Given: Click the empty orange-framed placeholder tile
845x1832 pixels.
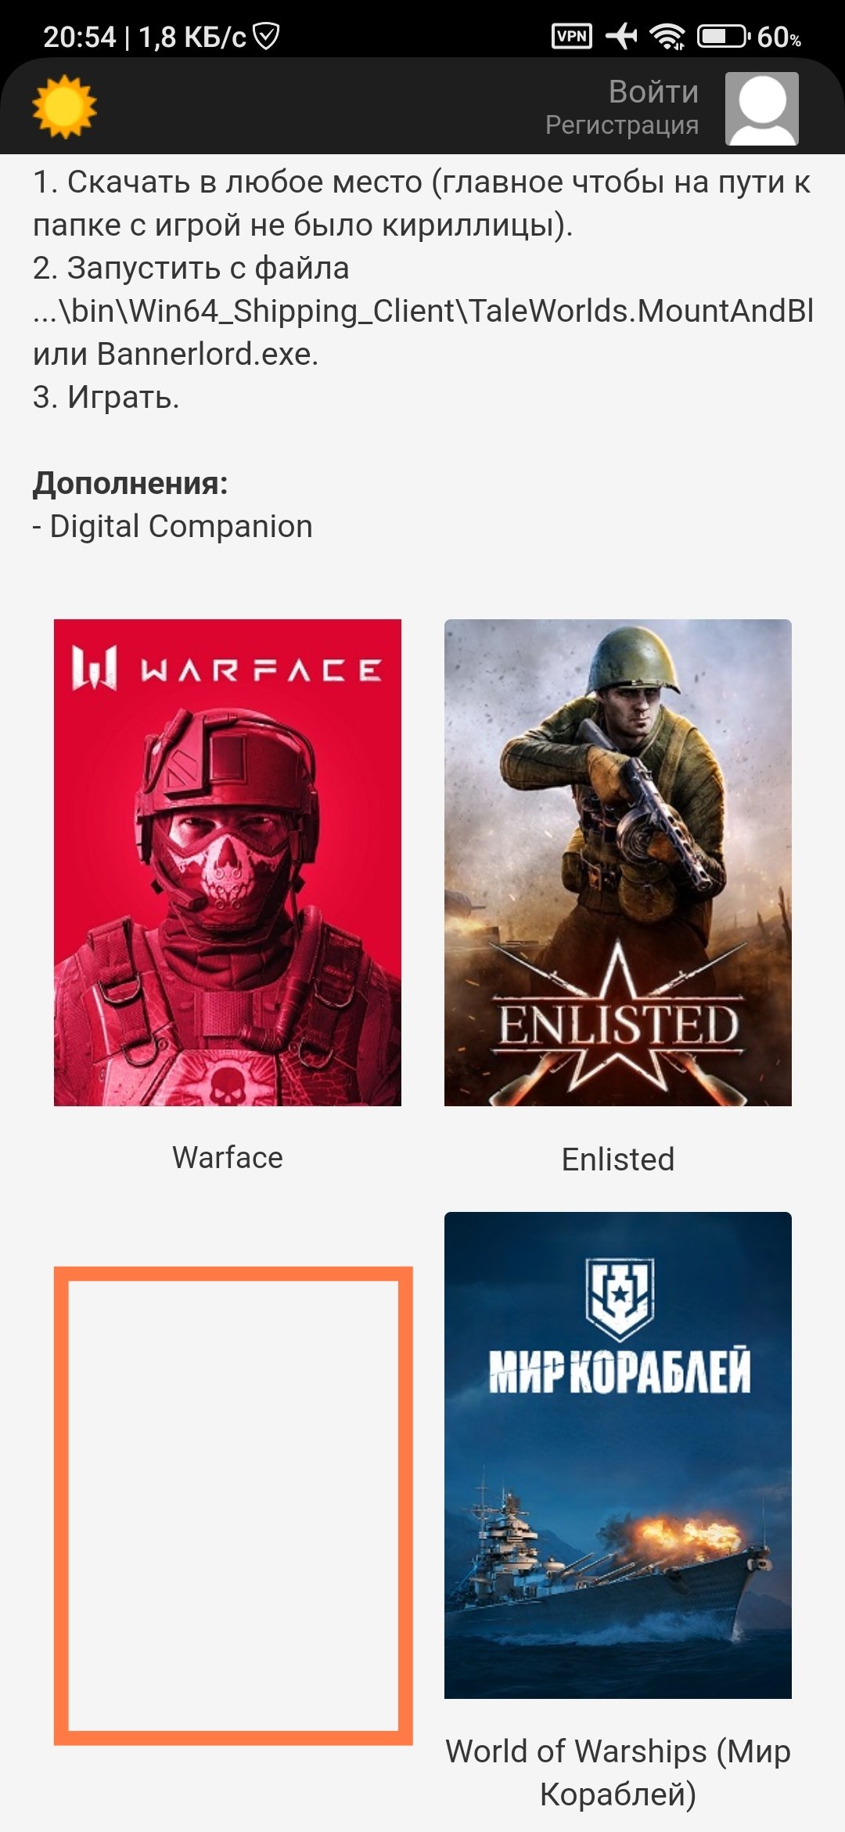Looking at the screenshot, I should click(x=233, y=1506).
